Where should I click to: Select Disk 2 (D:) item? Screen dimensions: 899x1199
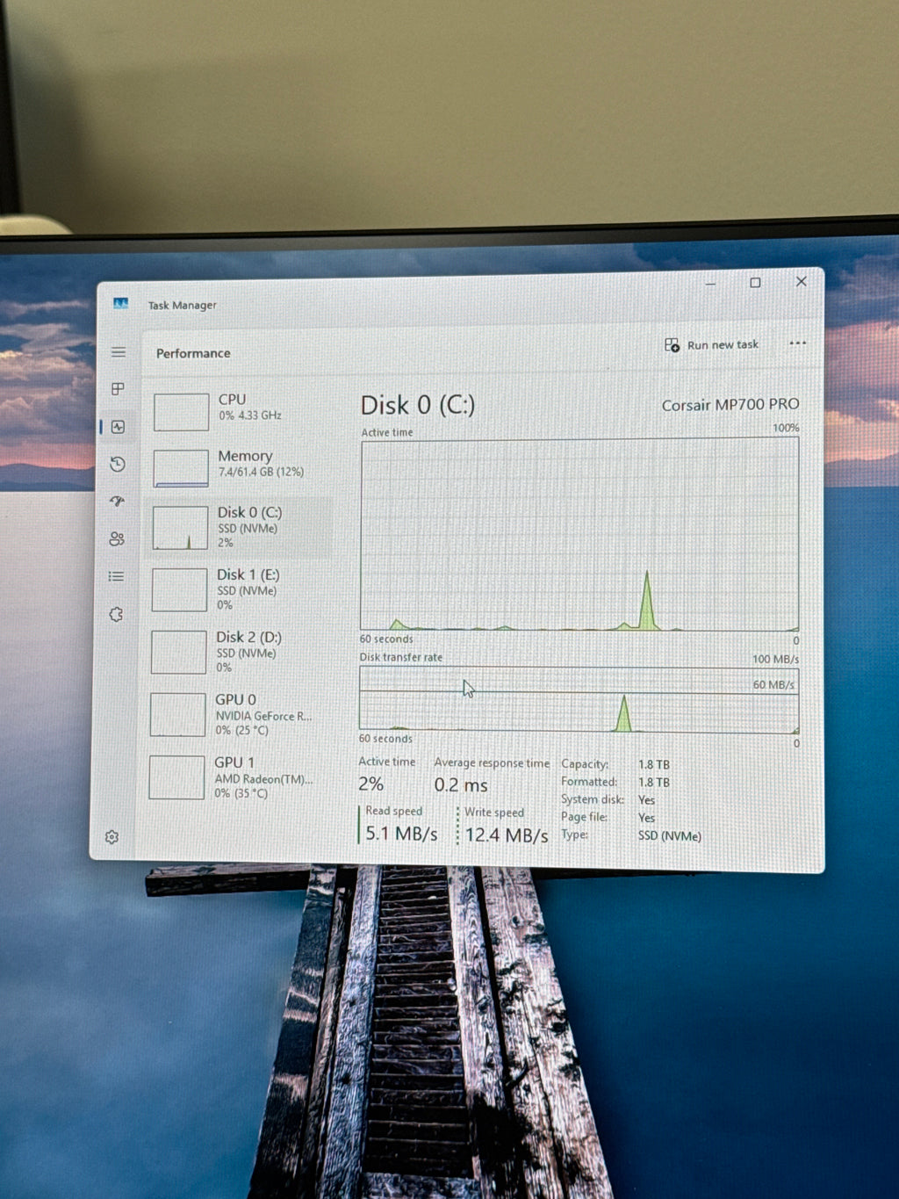(x=236, y=651)
